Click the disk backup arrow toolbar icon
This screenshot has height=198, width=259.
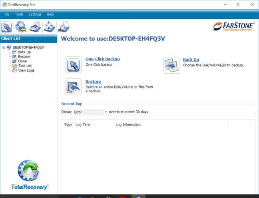35,27
